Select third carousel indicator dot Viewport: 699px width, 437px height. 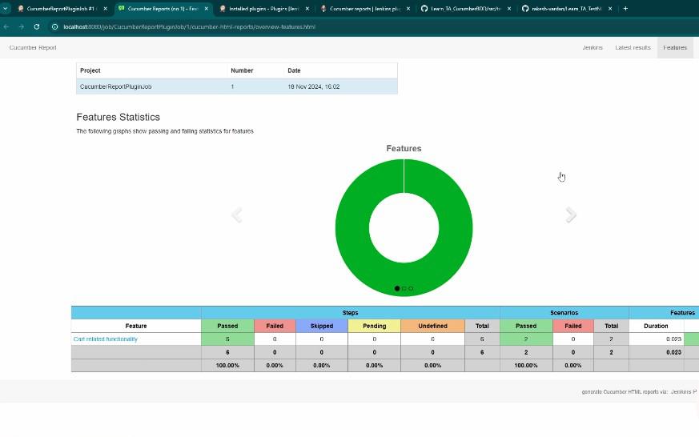pyautogui.click(x=411, y=289)
